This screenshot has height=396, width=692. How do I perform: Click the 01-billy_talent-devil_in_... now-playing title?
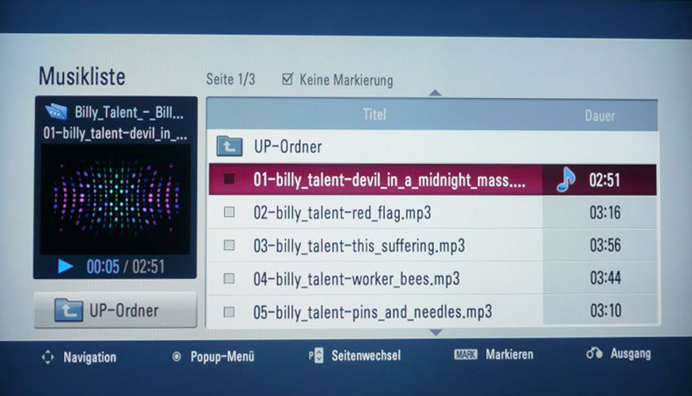tap(115, 133)
